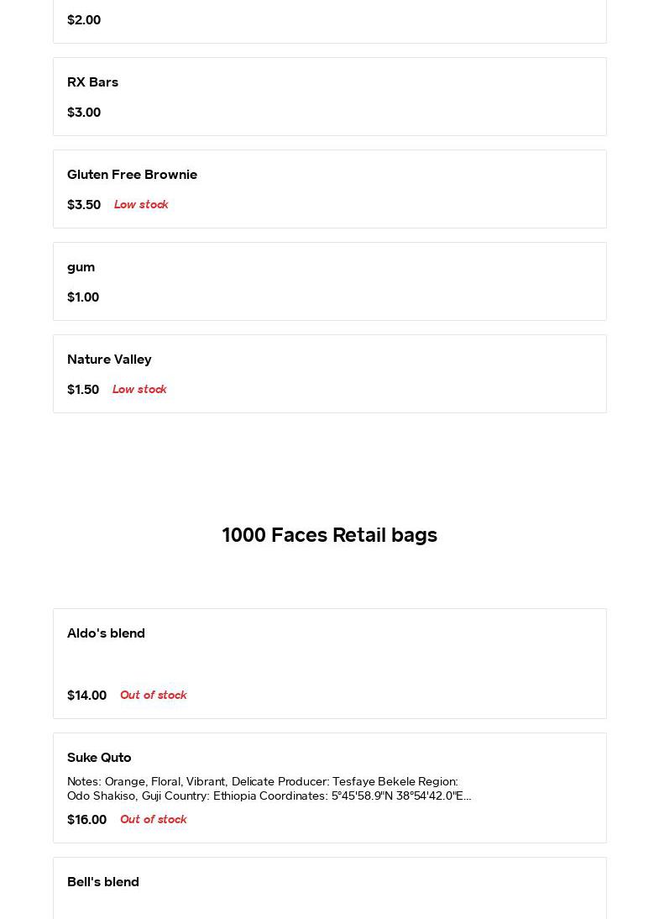The image size is (659, 919).
Task: Click Out of stock label on Aldo's blend
Action: [154, 696]
